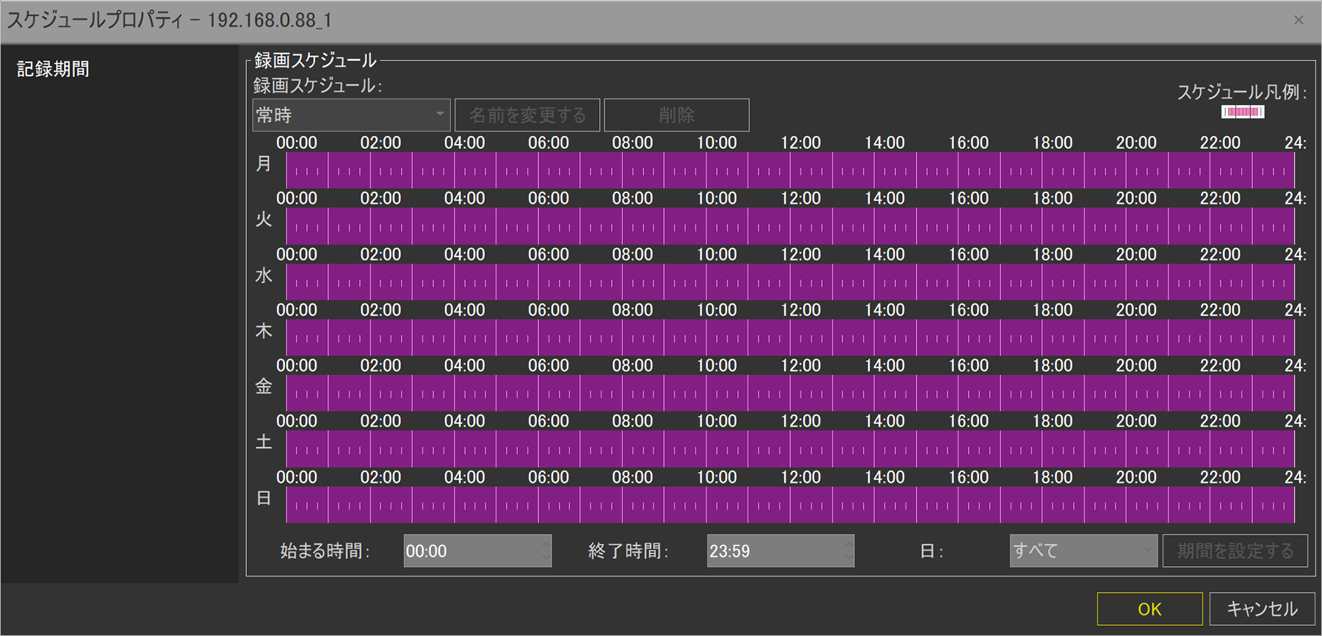This screenshot has height=636, width=1322.
Task: Select 記録期間 in the left panel
Action: (53, 69)
